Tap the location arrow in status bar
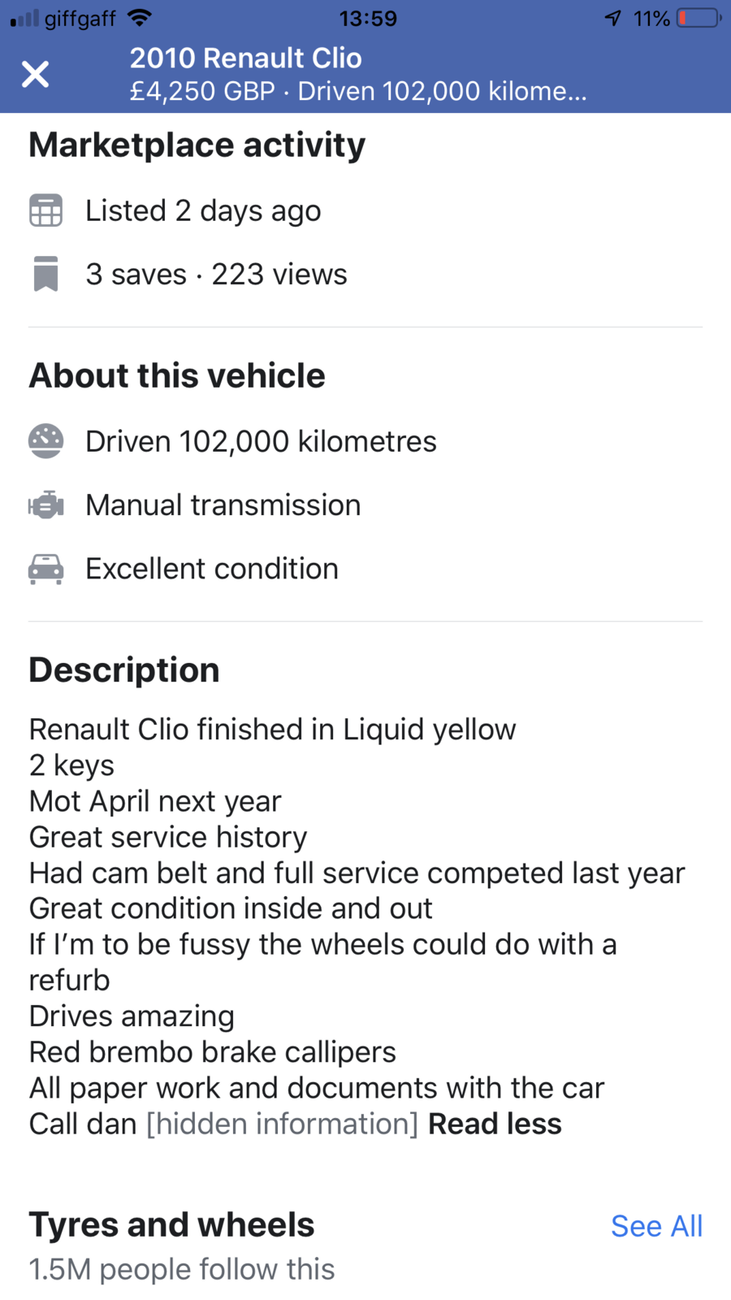Image resolution: width=731 pixels, height=1300 pixels. click(613, 18)
